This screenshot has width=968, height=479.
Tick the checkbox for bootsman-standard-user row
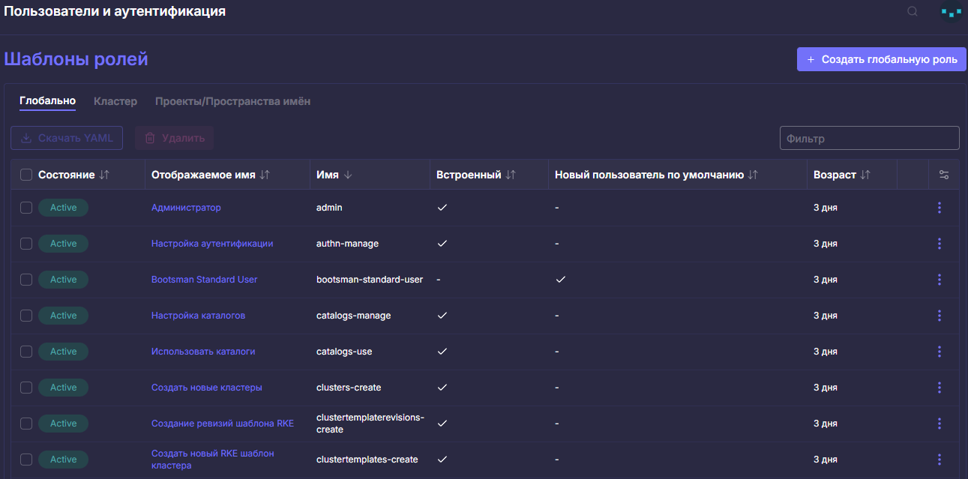point(26,280)
